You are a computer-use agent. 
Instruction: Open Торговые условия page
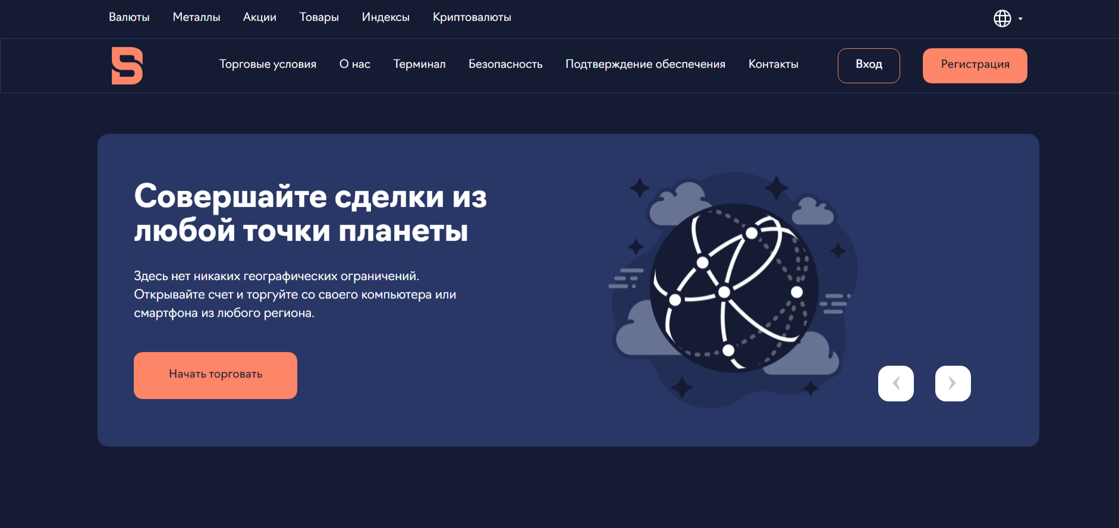[268, 64]
